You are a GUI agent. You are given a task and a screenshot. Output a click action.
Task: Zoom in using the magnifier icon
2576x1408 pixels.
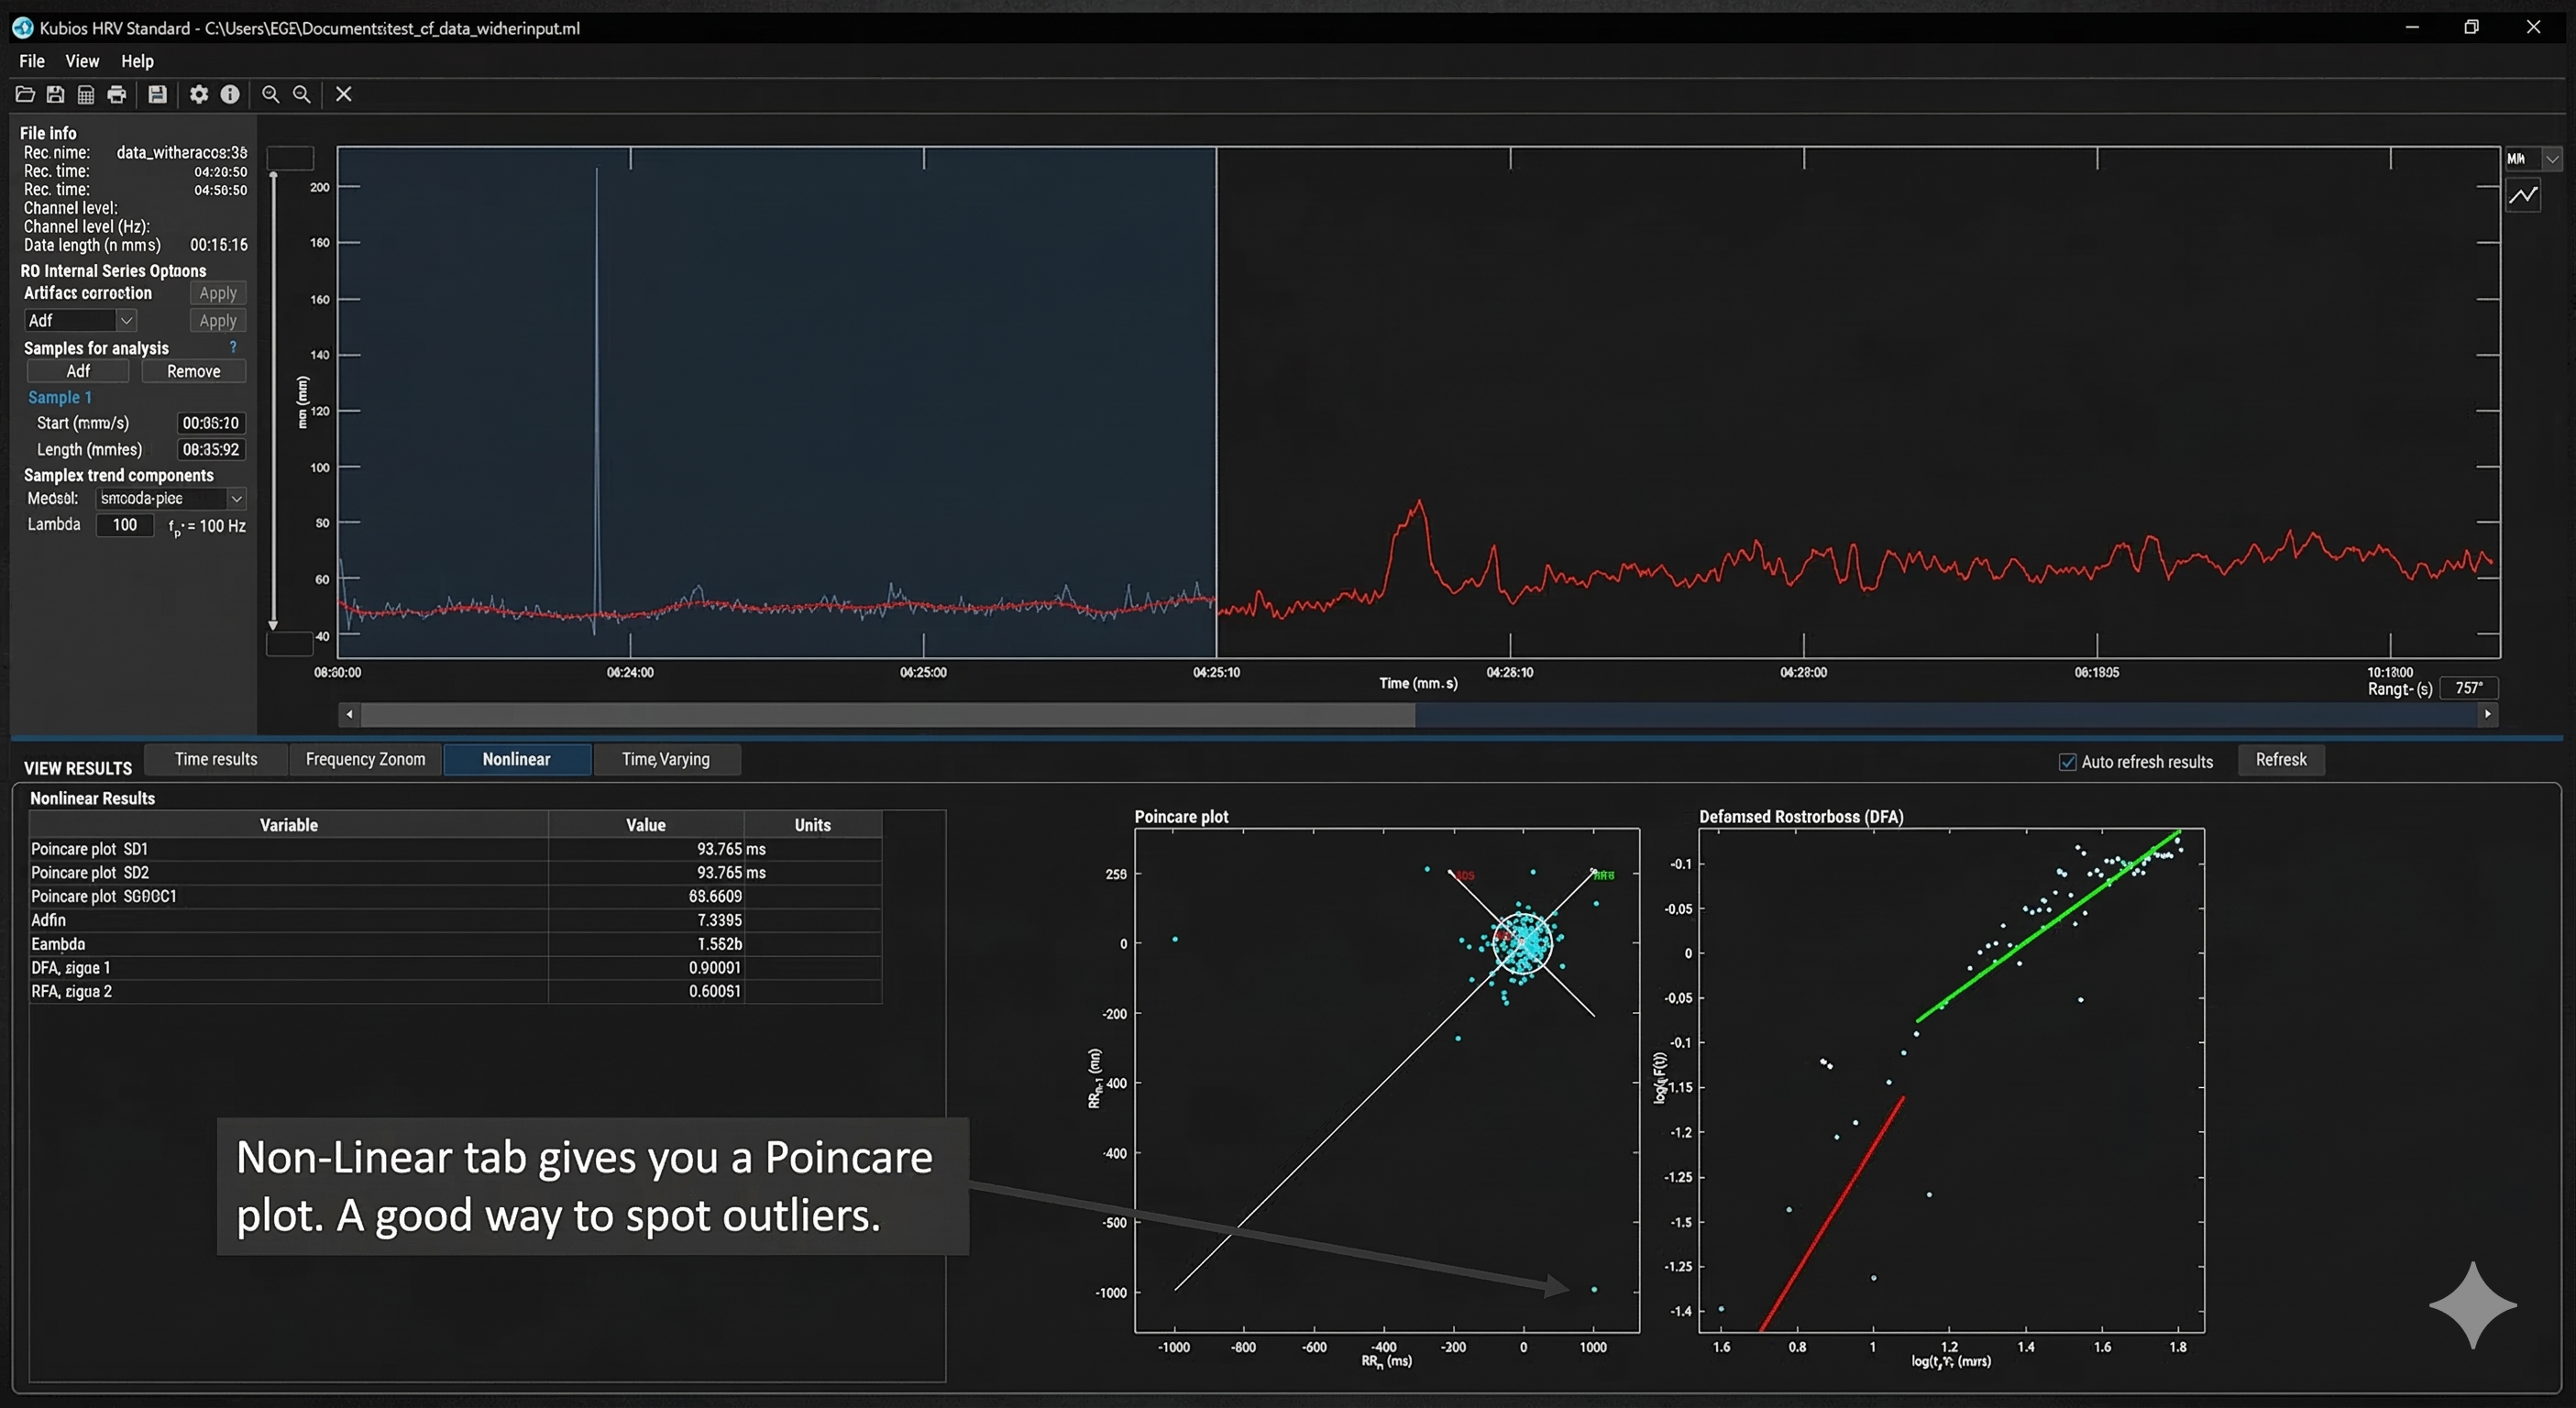tap(271, 94)
